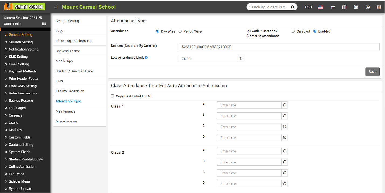
Task: Open time picker for Class 1 section A
Action: point(285,105)
